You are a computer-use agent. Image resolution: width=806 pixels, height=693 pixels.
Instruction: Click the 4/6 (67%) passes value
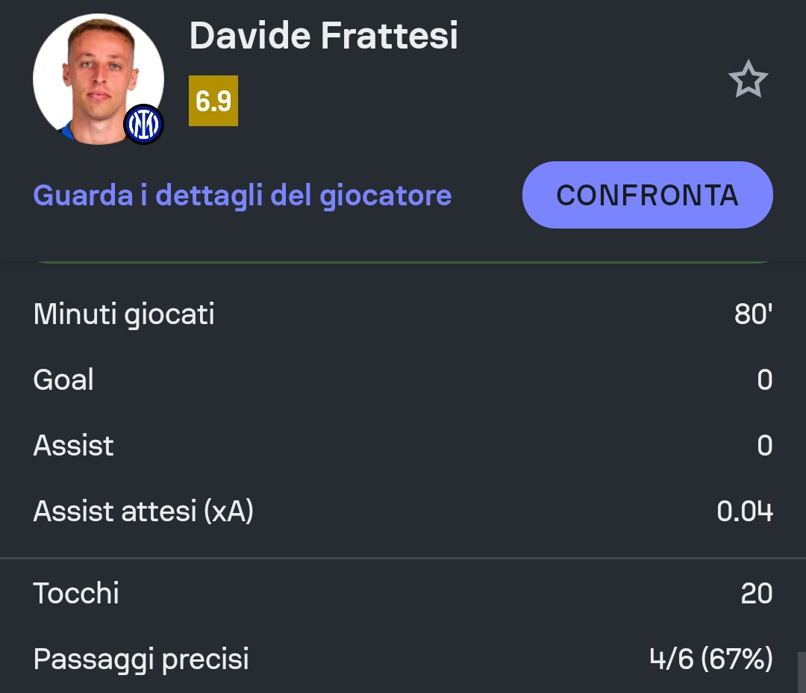click(710, 659)
